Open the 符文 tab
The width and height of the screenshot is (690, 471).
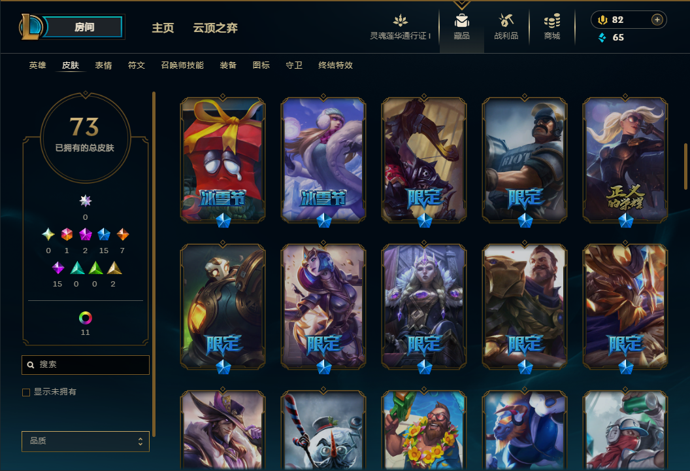(x=137, y=65)
